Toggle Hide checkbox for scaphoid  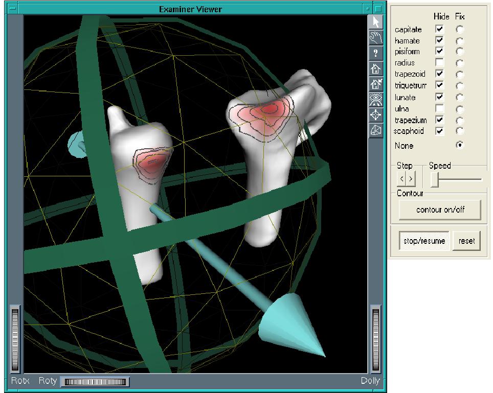tap(439, 131)
